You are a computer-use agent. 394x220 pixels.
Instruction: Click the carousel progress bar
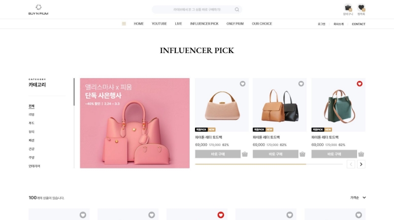(x=269, y=164)
